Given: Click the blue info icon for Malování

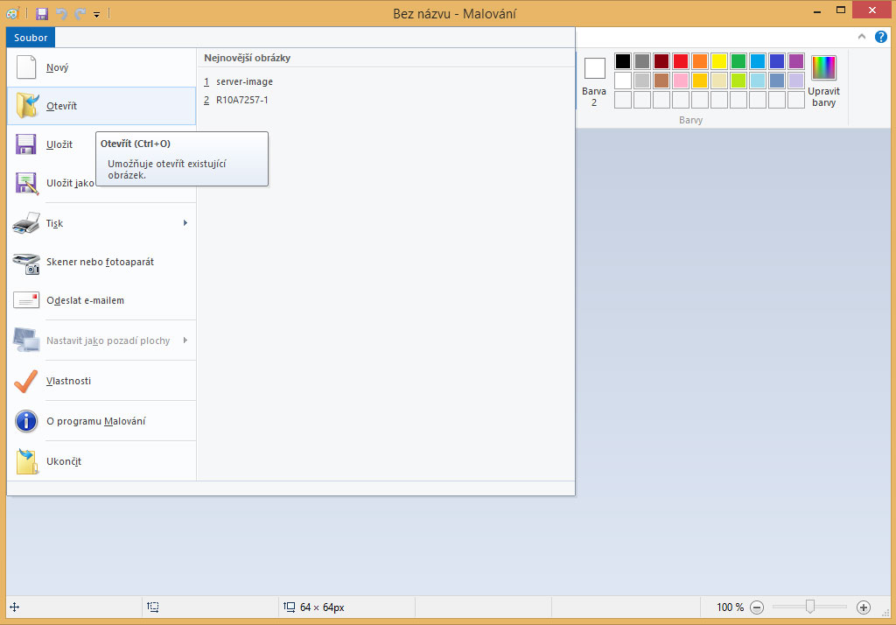Looking at the screenshot, I should coord(26,421).
